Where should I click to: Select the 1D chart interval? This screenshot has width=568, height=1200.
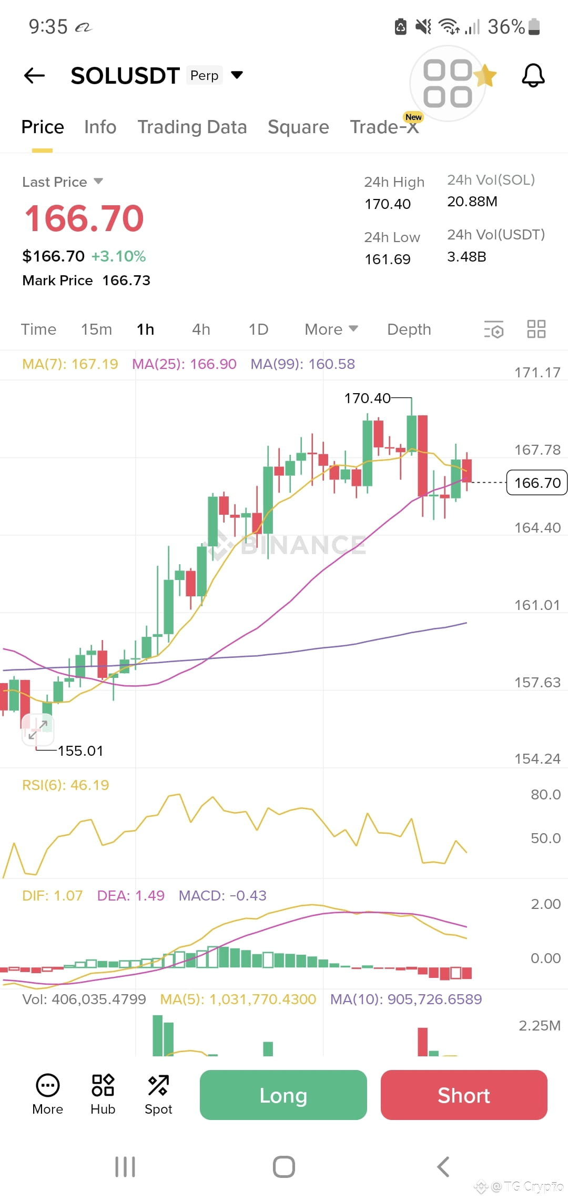[x=258, y=329]
